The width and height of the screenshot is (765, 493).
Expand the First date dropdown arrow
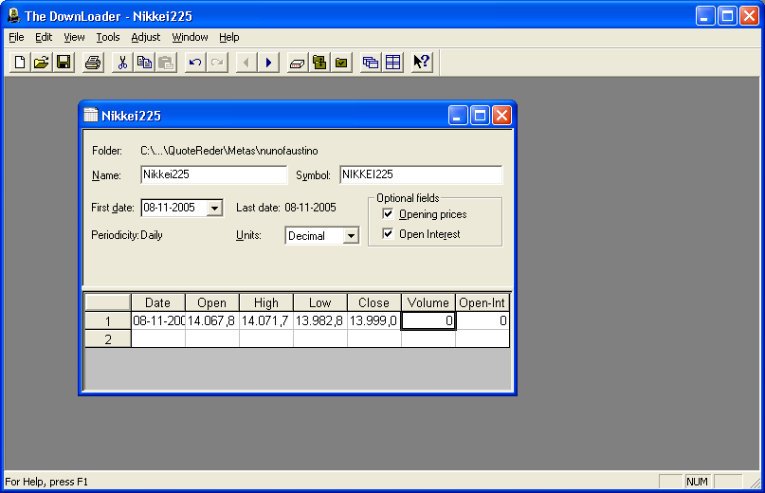(x=214, y=208)
